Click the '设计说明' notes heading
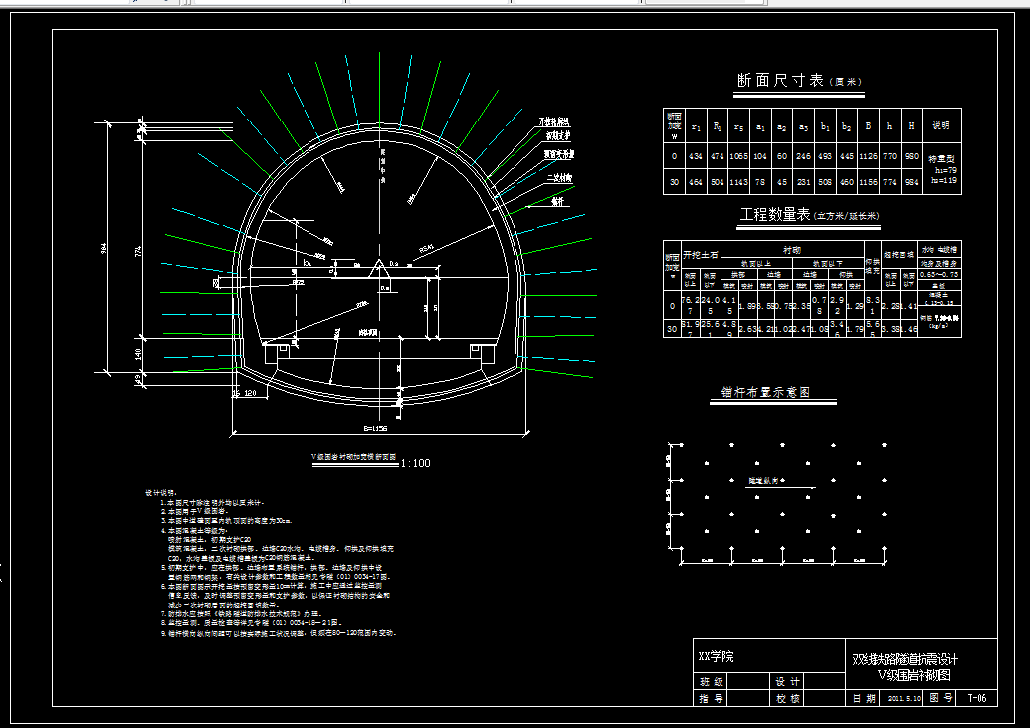Viewport: 1030px width, 728px height. [161, 493]
